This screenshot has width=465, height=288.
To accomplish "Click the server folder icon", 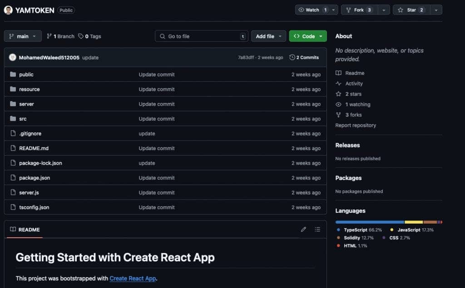I will (13, 104).
